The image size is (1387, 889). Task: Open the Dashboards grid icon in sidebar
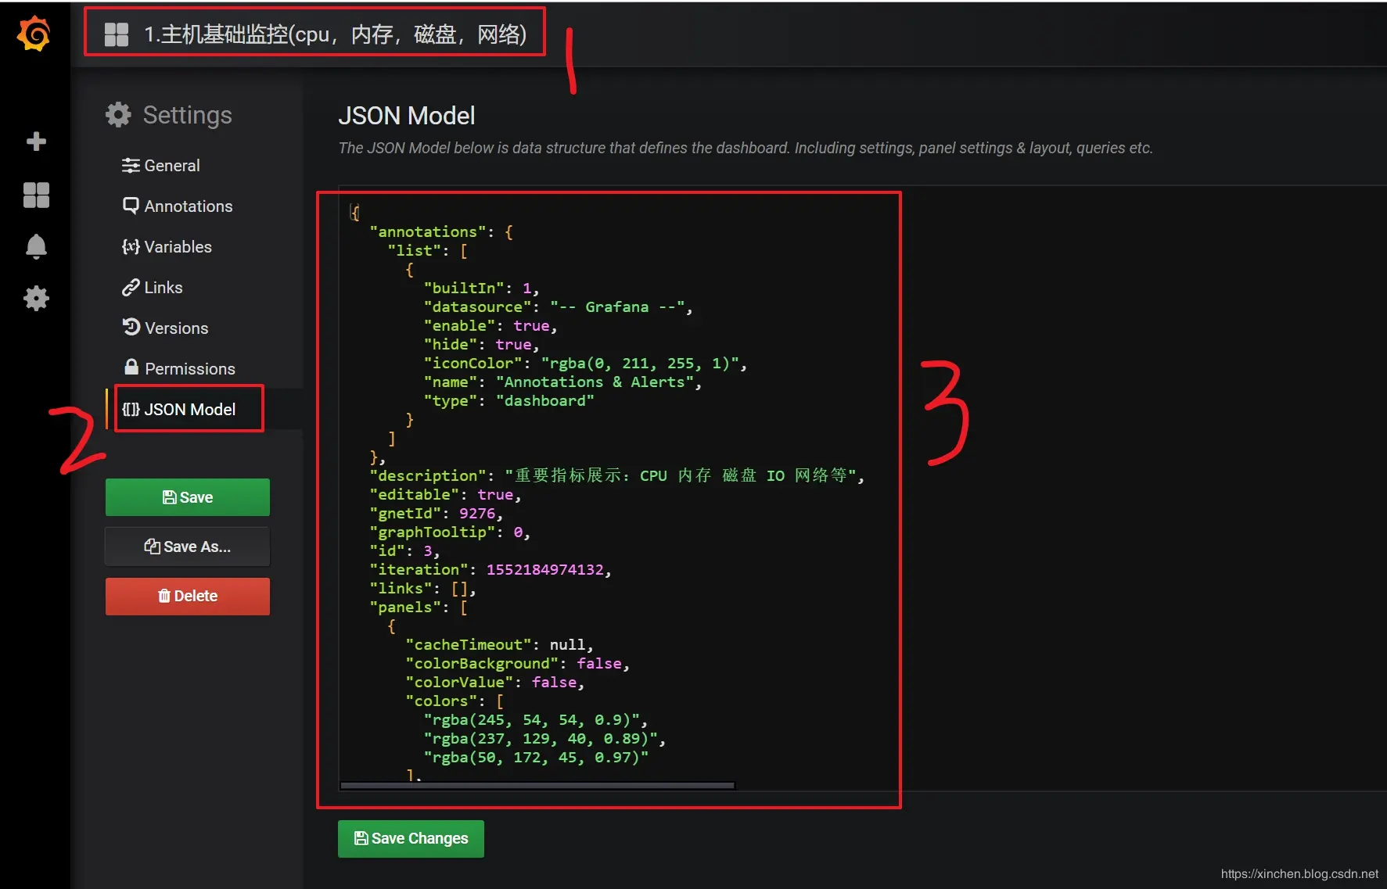click(x=36, y=195)
